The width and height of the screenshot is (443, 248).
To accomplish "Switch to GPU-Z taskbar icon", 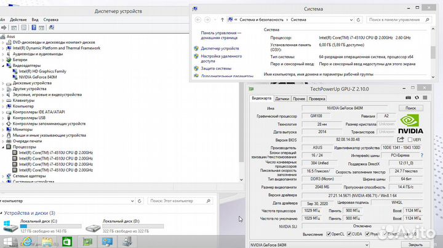I will [x=87, y=242].
